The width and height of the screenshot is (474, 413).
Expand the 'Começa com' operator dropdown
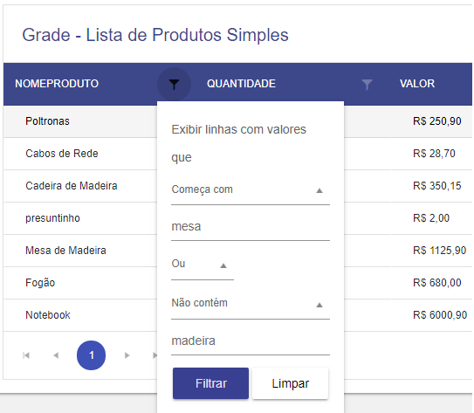pos(251,189)
